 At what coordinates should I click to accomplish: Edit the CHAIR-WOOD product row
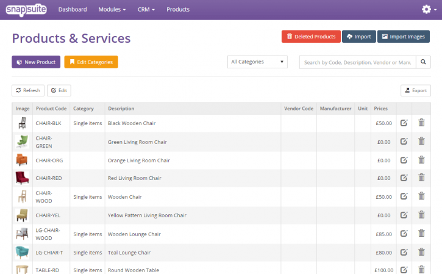[x=404, y=196]
